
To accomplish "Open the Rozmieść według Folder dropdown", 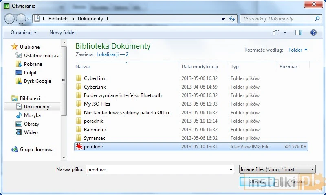I will pos(298,50).
